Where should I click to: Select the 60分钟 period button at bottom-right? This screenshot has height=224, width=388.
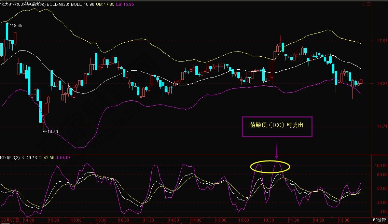(379, 220)
